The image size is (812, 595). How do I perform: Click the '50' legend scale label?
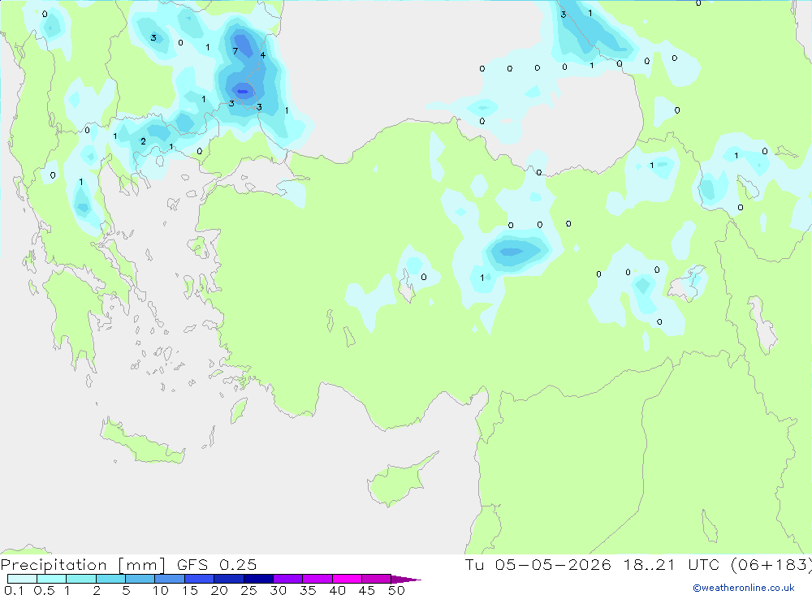[x=396, y=590]
